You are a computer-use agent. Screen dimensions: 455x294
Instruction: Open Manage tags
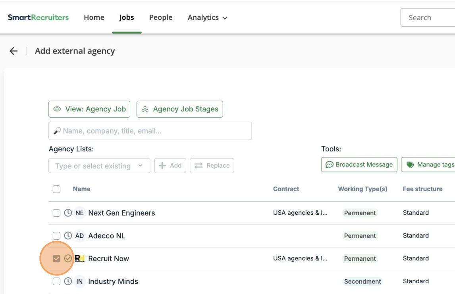tap(428, 164)
